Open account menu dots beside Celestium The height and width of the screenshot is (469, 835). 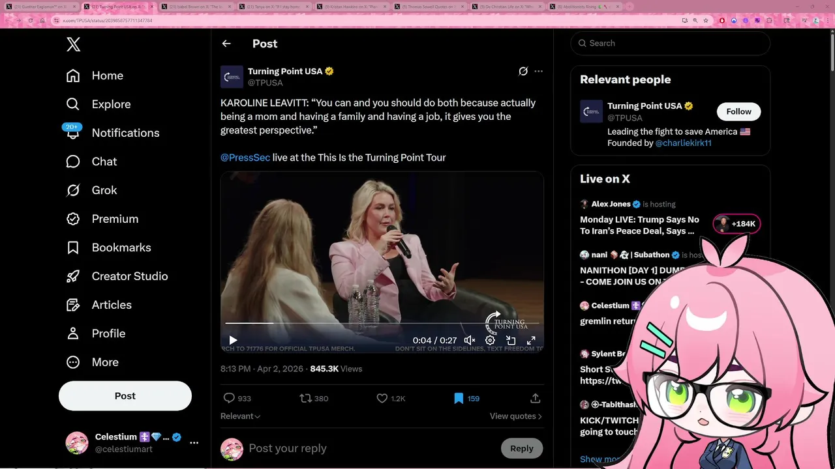194,443
